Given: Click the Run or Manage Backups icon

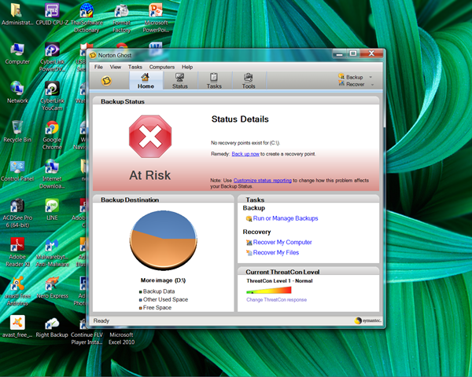Looking at the screenshot, I should click(249, 218).
